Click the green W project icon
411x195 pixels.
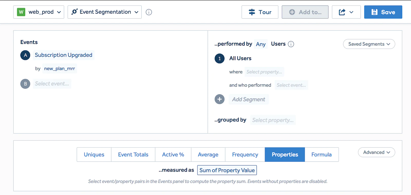tap(21, 12)
